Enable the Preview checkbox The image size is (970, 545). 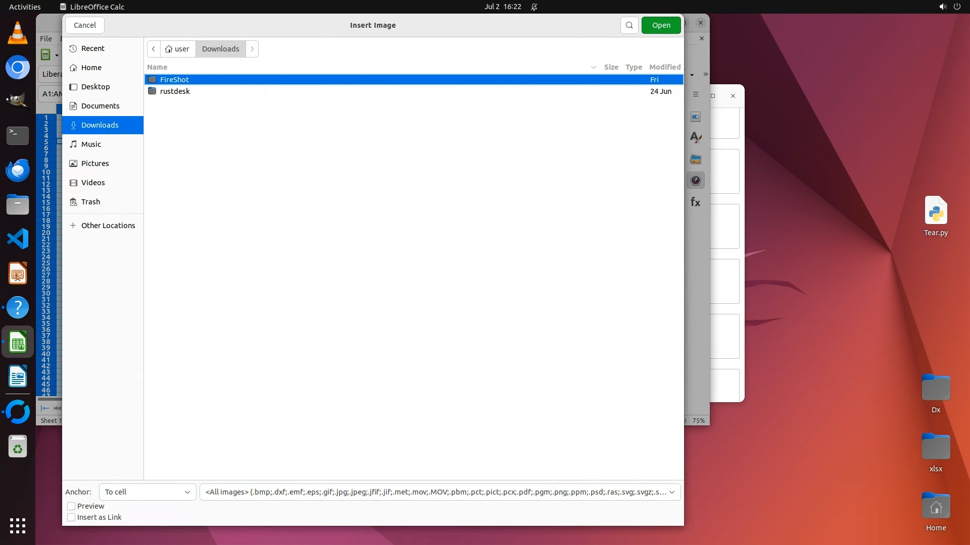click(71, 506)
